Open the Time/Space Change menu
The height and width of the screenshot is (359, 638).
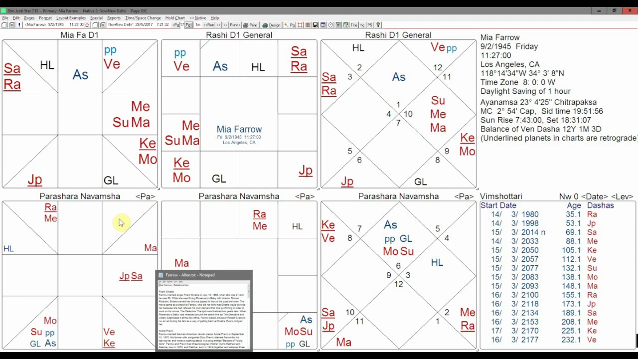pos(143,18)
